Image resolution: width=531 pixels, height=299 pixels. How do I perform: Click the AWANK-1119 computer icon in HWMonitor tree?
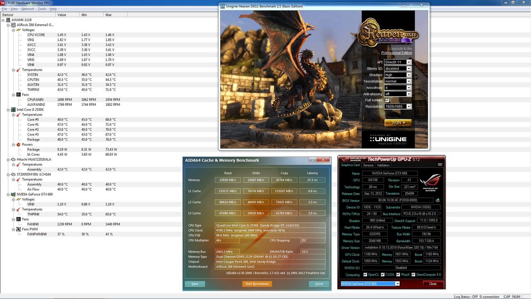tap(8, 20)
